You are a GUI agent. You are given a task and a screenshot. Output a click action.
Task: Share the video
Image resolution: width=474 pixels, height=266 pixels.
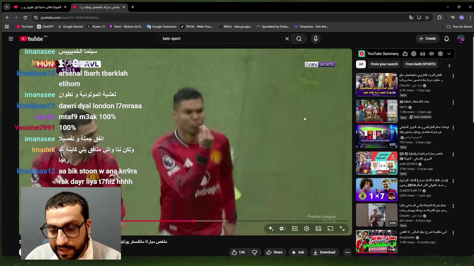click(x=274, y=252)
